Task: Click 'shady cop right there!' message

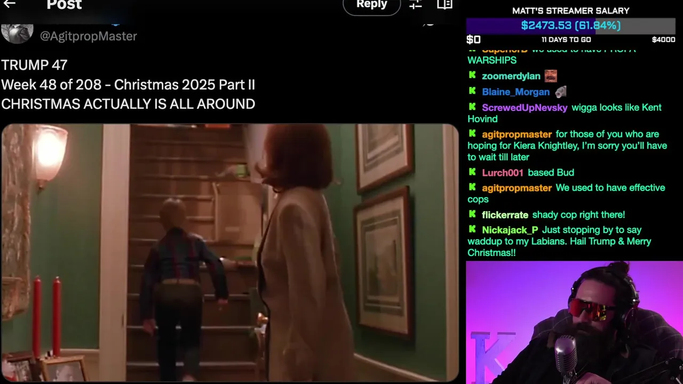Action: [578, 215]
